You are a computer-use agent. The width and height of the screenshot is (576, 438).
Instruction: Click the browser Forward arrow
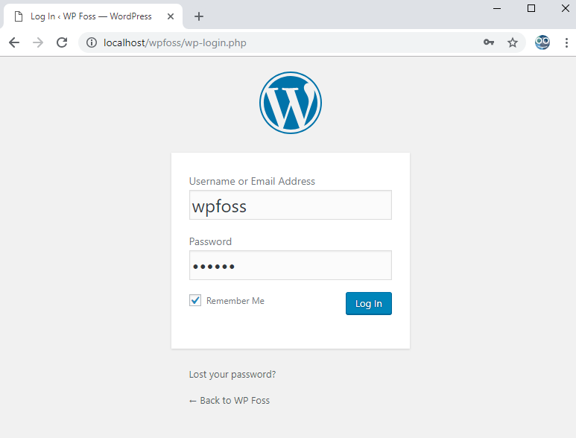pos(38,42)
